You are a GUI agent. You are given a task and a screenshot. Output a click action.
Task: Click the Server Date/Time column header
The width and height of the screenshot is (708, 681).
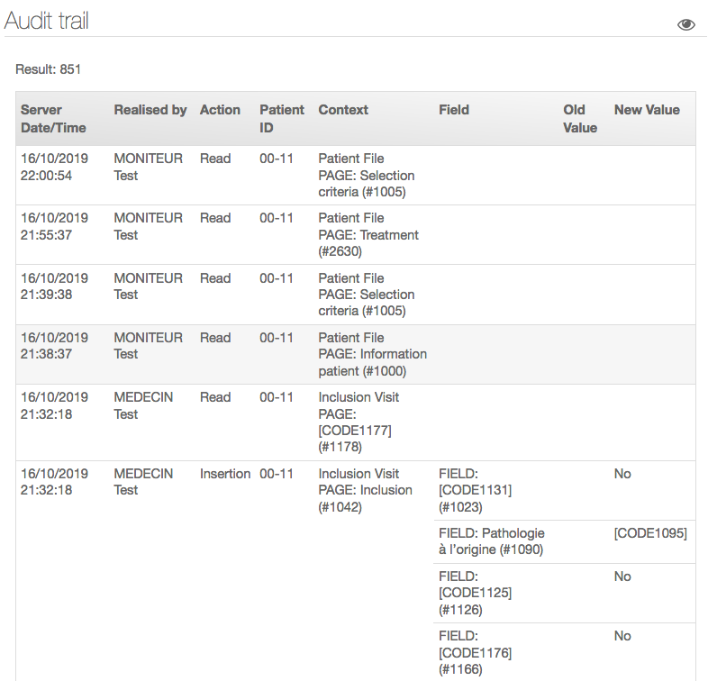pos(54,119)
